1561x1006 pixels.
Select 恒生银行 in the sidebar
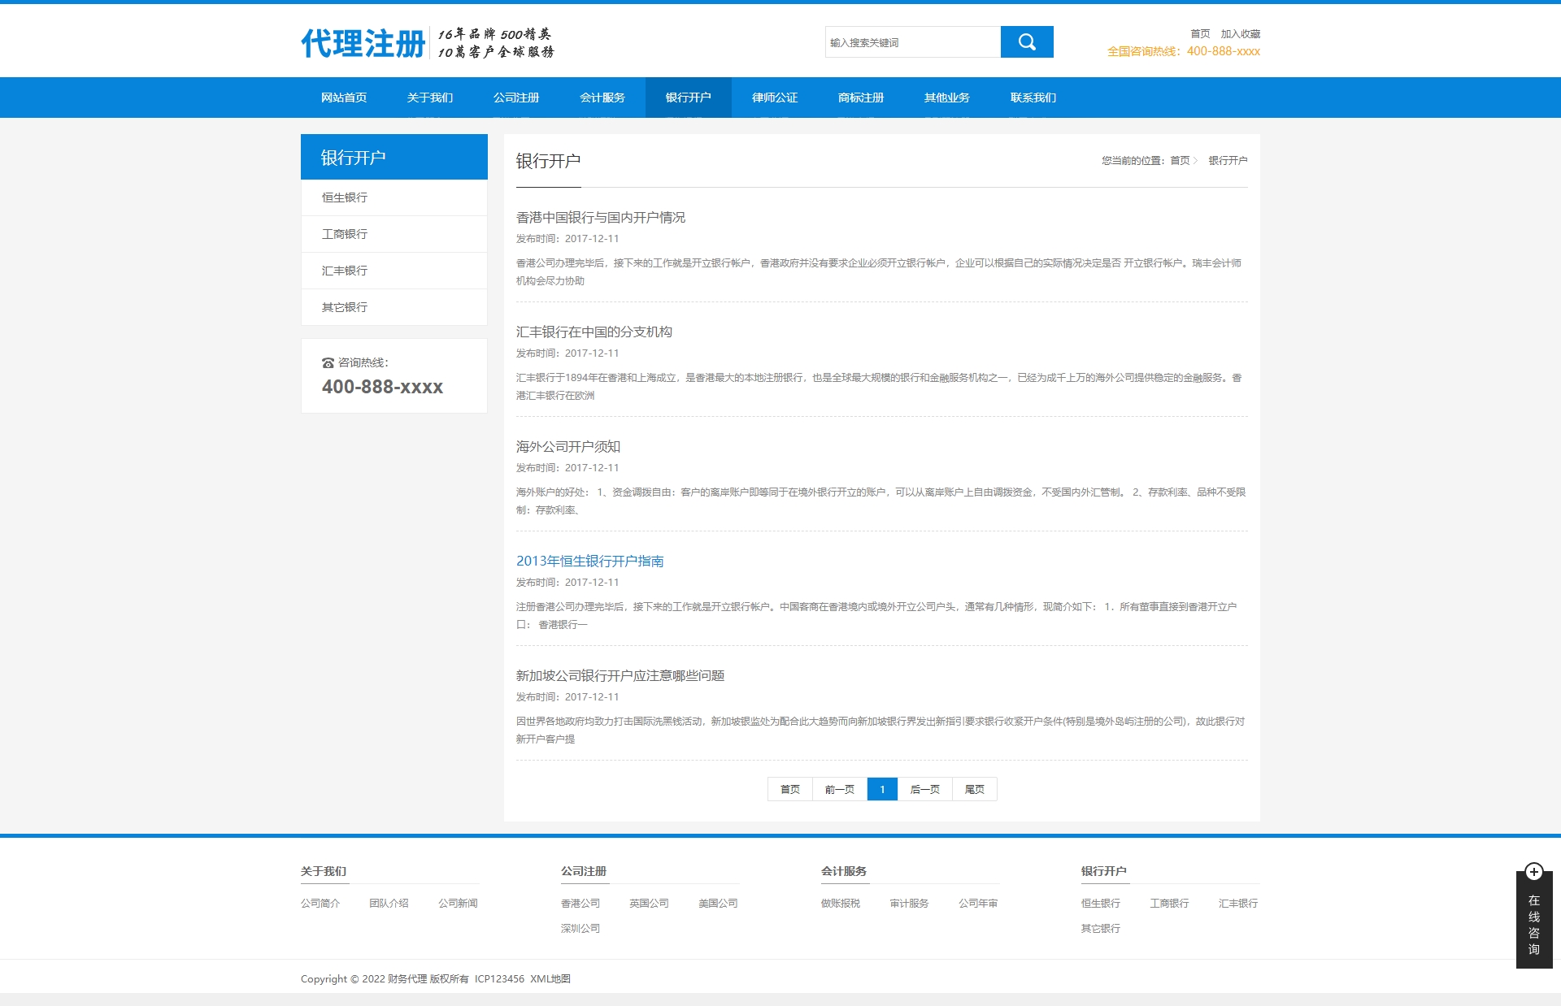coord(394,197)
